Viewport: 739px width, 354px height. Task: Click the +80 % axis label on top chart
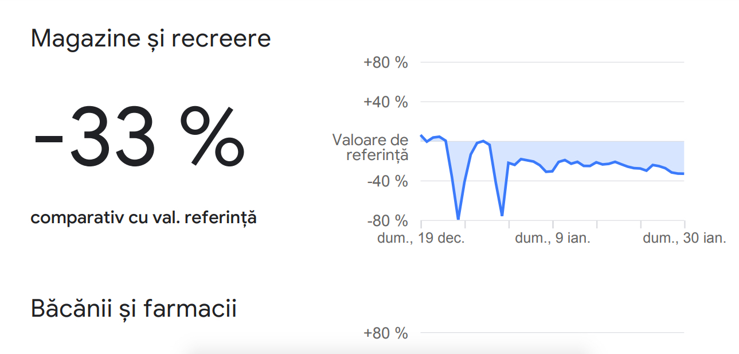(386, 62)
